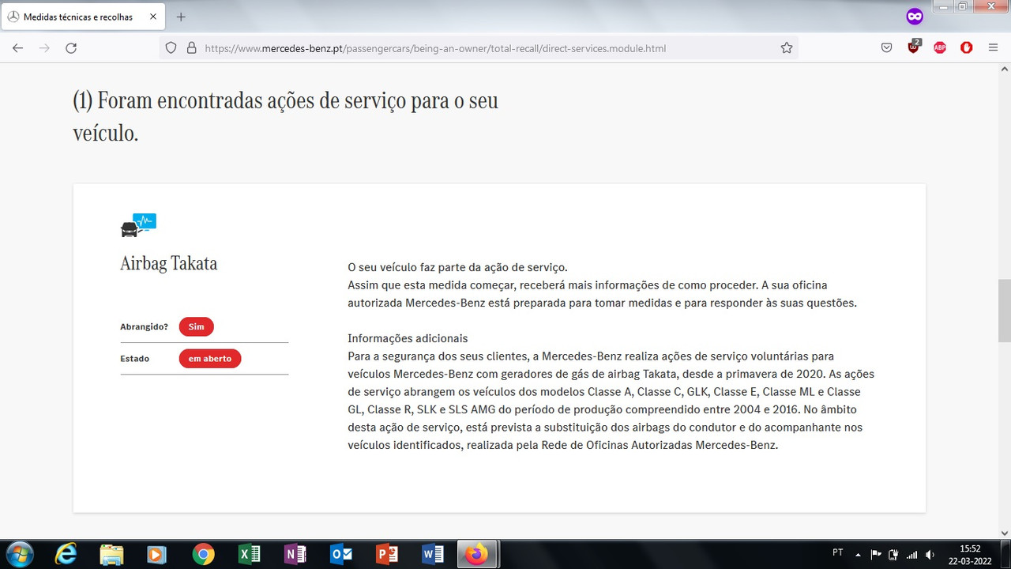Open the ABP Adblock Plus extension

[x=940, y=48]
